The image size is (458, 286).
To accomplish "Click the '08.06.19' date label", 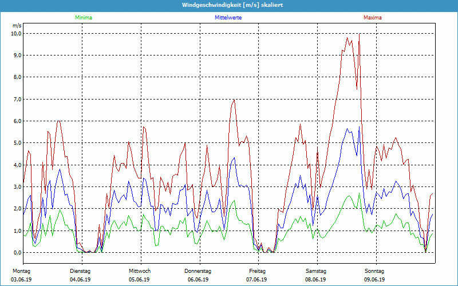I will coord(315,280).
